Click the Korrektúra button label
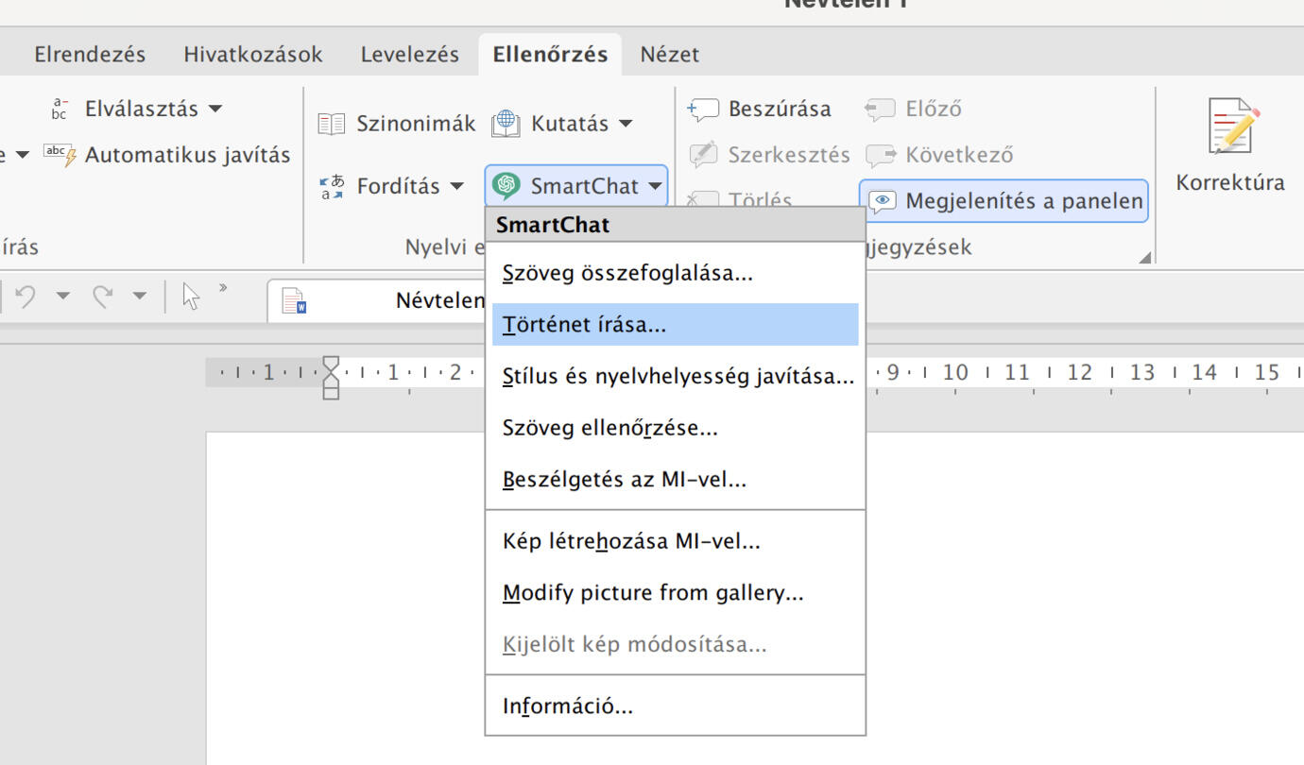The image size is (1304, 765). click(1230, 183)
